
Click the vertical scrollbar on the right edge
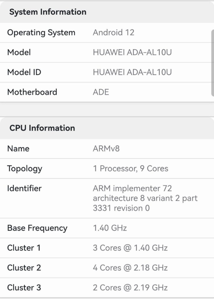213,63
